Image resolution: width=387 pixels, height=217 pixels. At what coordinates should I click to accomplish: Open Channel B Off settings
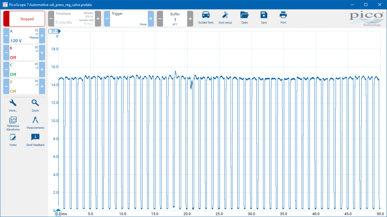click(24, 53)
